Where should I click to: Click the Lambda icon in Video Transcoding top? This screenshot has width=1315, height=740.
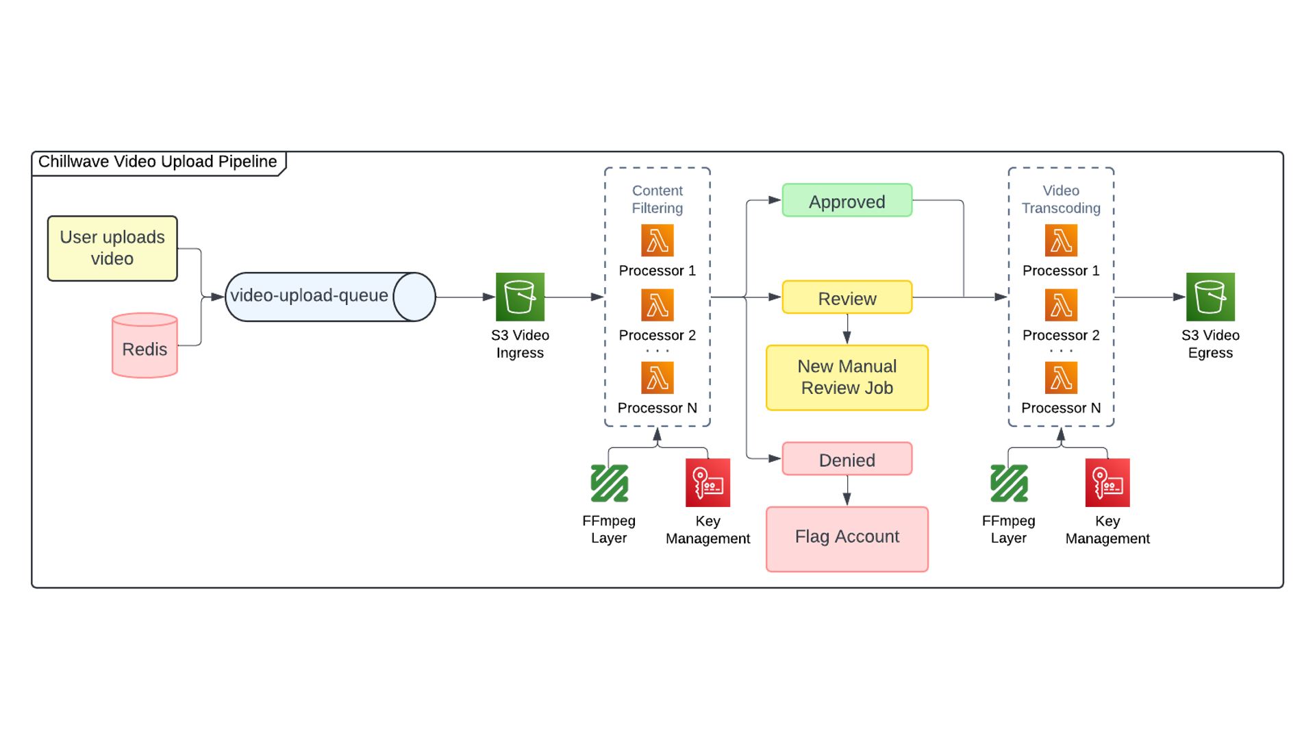[1062, 238]
